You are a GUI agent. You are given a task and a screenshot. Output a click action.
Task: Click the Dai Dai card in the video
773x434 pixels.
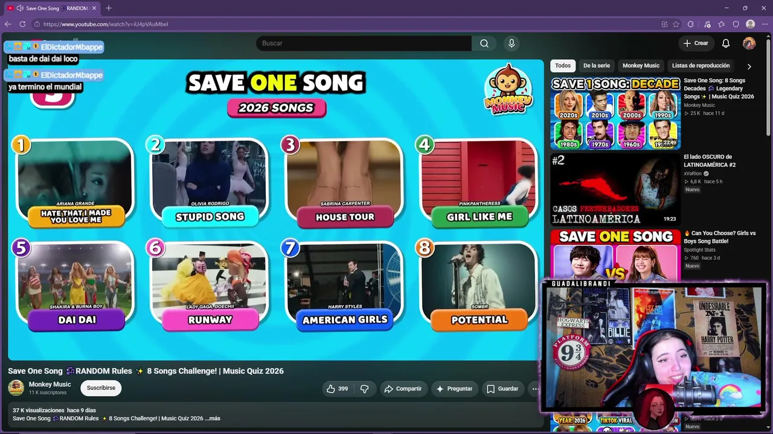75,286
